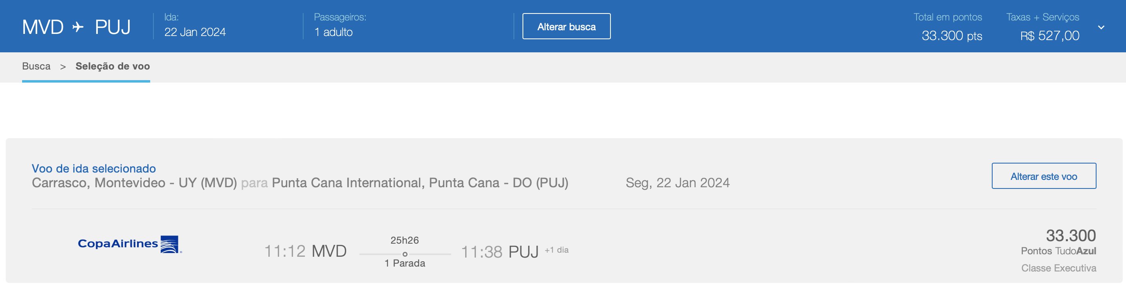Click the Ida date 22 Jan 2024
The width and height of the screenshot is (1126, 287).
(x=195, y=32)
